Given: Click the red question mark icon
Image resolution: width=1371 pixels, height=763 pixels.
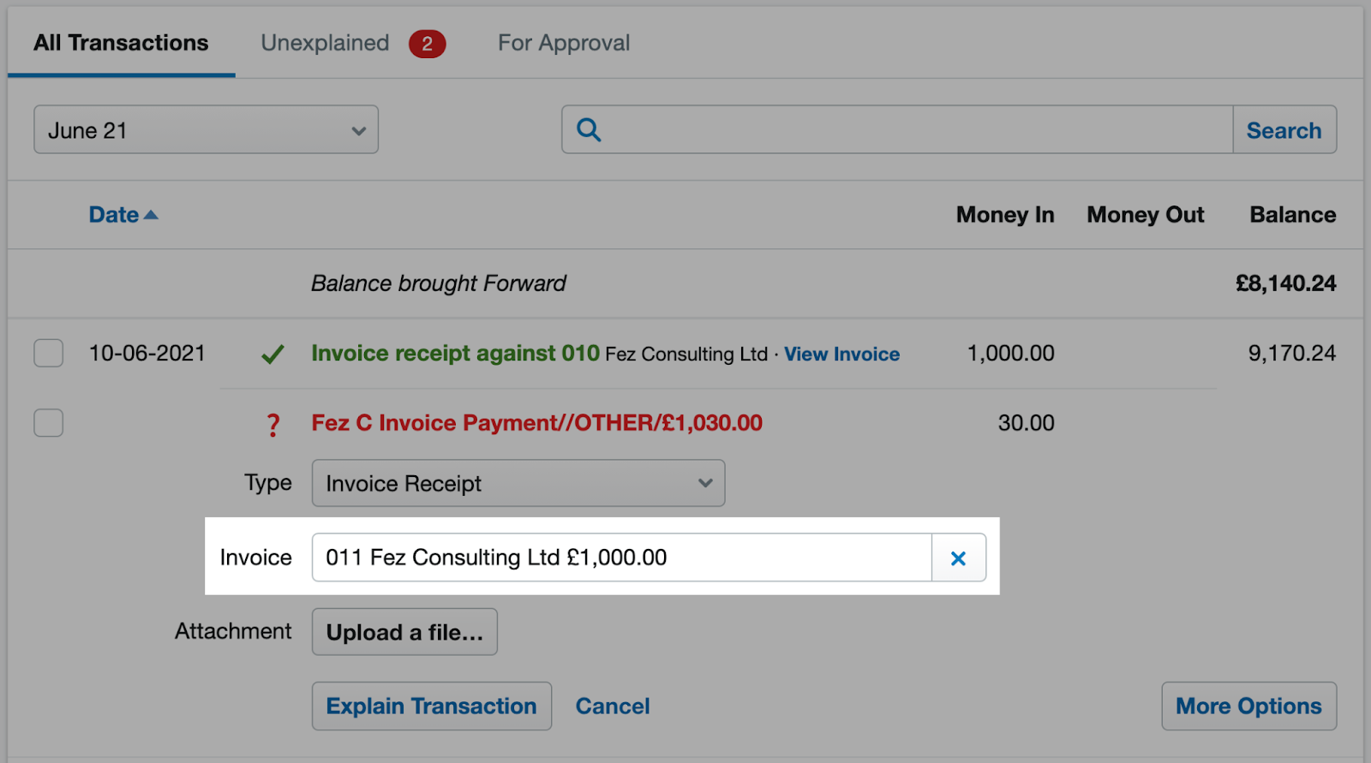Looking at the screenshot, I should pos(272,423).
